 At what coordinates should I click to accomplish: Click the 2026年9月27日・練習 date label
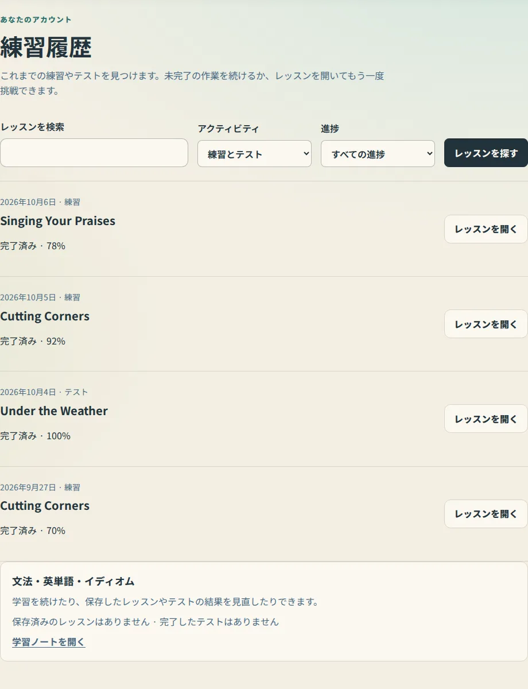[x=40, y=487]
